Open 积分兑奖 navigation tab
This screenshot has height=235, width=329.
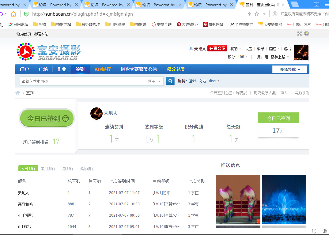pyautogui.click(x=176, y=69)
